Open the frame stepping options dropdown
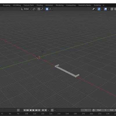 [x=48, y=110]
